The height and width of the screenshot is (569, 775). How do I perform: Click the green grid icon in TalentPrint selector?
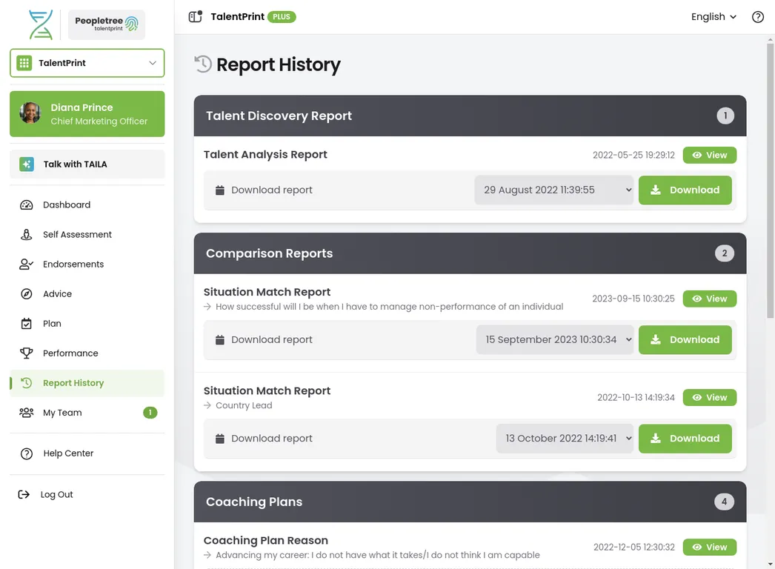coord(24,63)
